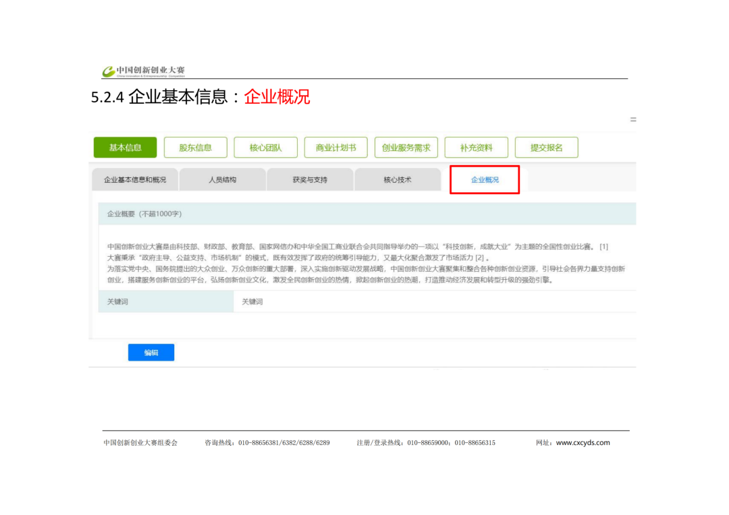The image size is (729, 515).
Task: Select the 基本信息 green tab button
Action: coord(125,148)
